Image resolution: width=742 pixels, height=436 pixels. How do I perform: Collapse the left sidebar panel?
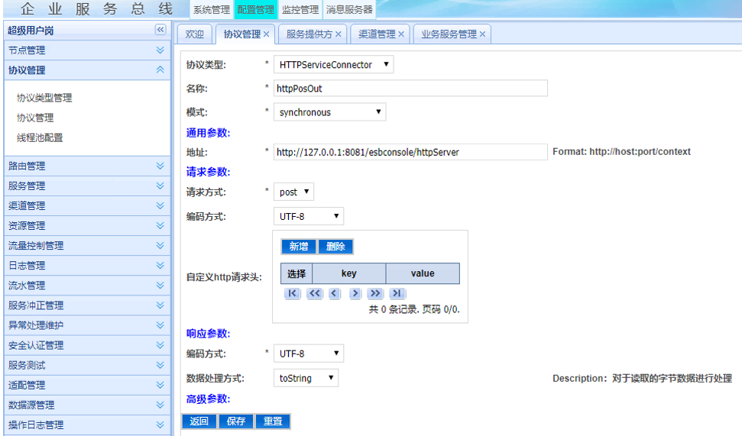(x=160, y=30)
